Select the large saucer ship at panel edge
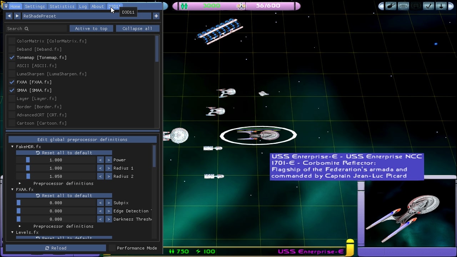Viewport: 457px width, 257px height. point(176,136)
